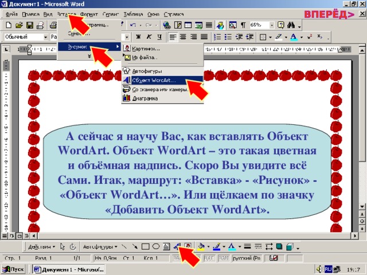Switch to Документ1 taskbar button
The width and height of the screenshot is (367, 275).
pyautogui.click(x=69, y=269)
